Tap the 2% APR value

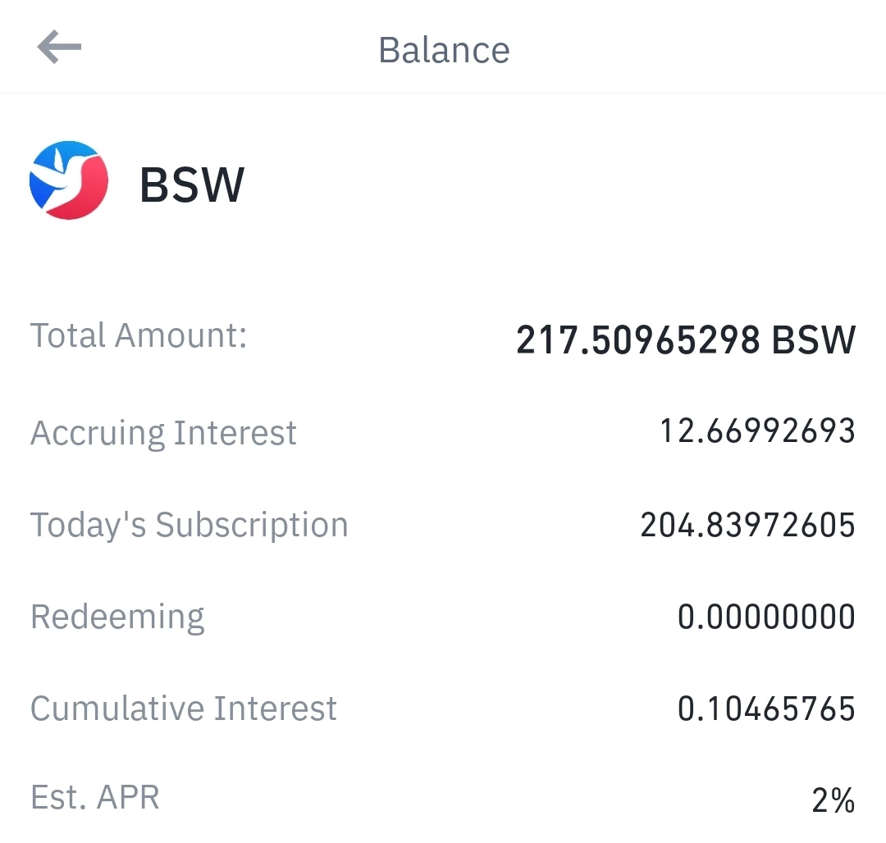[x=833, y=800]
